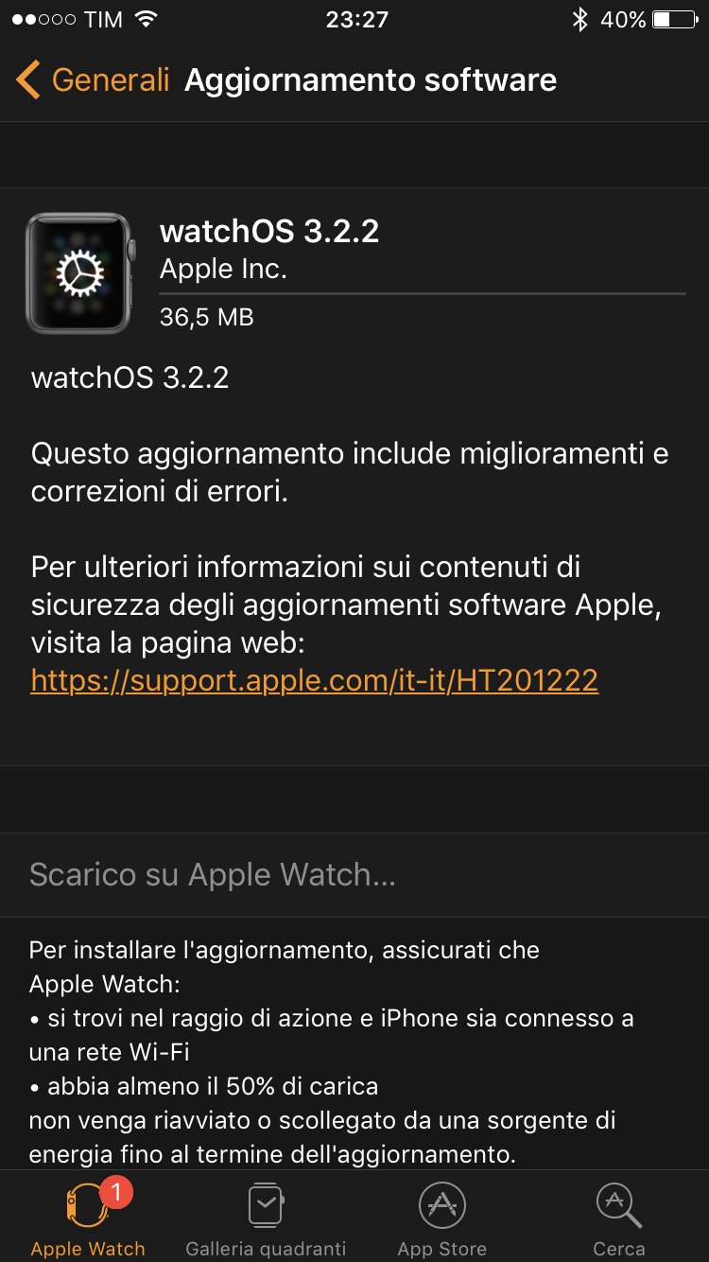Tap the Cerca magnifier icon
Viewport: 709px width, 1262px height.
pos(619,1206)
